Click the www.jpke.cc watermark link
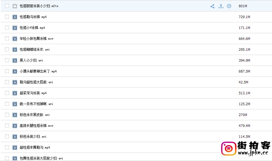This screenshot has width=272, height=161. 254,153
